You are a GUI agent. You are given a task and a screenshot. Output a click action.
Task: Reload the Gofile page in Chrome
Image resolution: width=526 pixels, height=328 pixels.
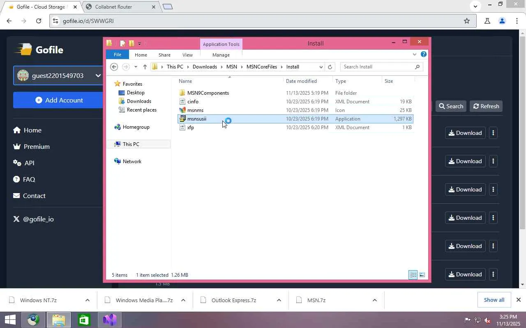[38, 21]
